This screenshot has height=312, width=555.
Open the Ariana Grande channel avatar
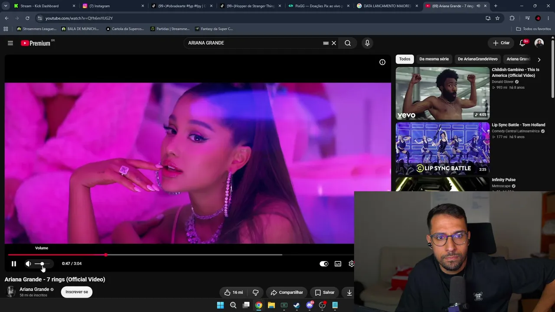coord(10,292)
